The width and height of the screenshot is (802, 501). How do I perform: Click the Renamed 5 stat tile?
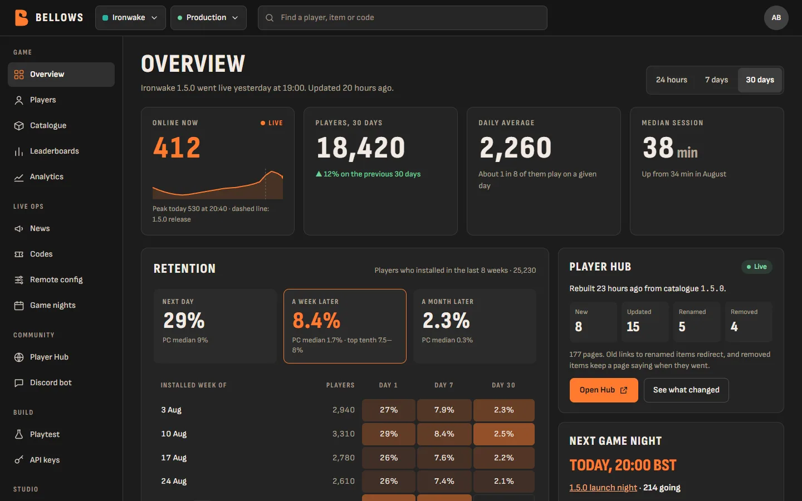[696, 322]
